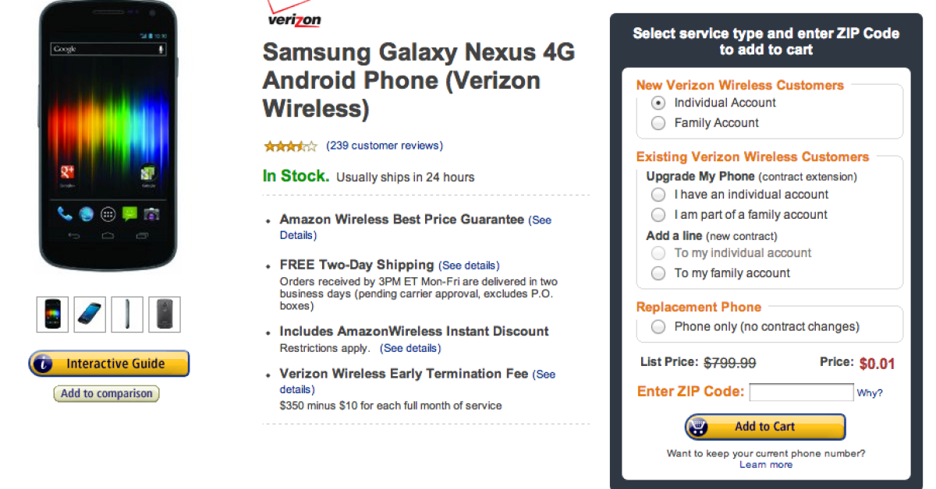
Task: Click the ZIP Code input field
Action: [x=801, y=392]
